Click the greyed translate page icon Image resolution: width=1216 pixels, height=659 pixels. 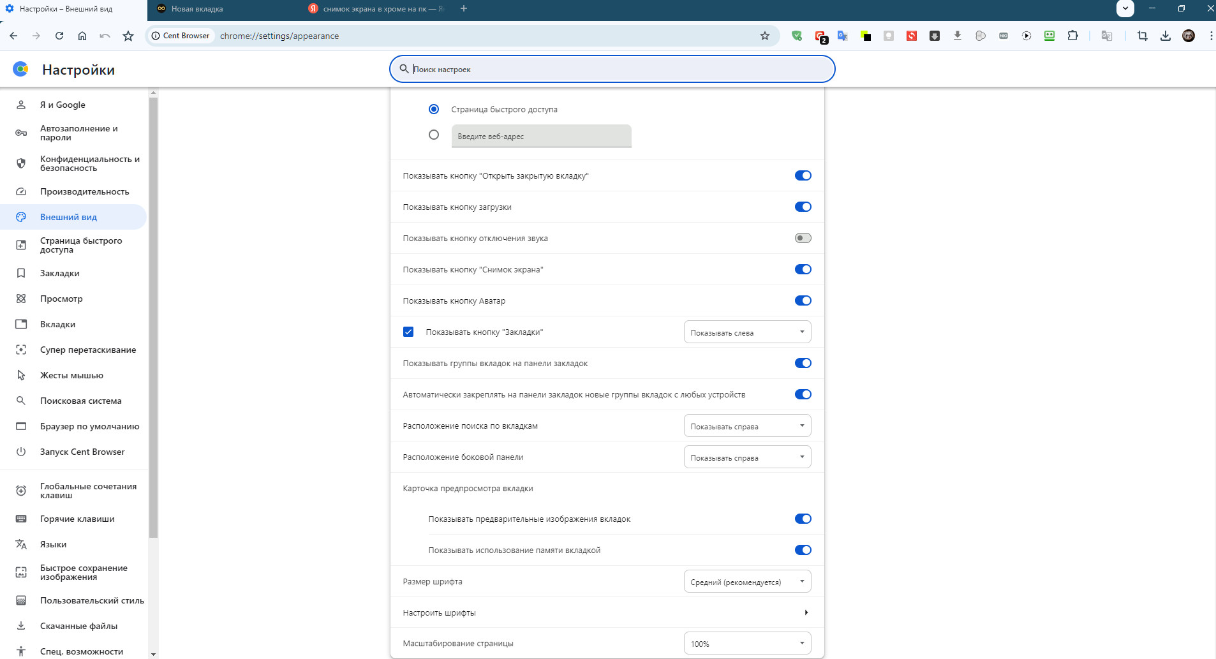click(1107, 36)
